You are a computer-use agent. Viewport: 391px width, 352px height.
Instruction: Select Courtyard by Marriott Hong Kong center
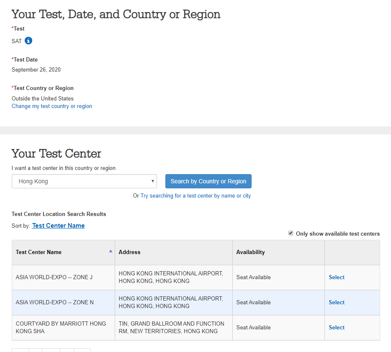[x=337, y=328]
